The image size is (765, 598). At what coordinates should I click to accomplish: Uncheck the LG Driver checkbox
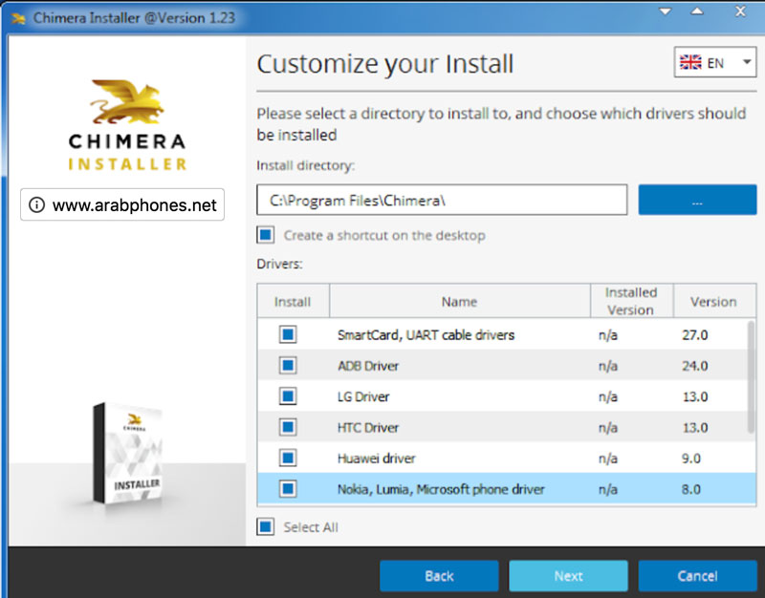click(288, 396)
